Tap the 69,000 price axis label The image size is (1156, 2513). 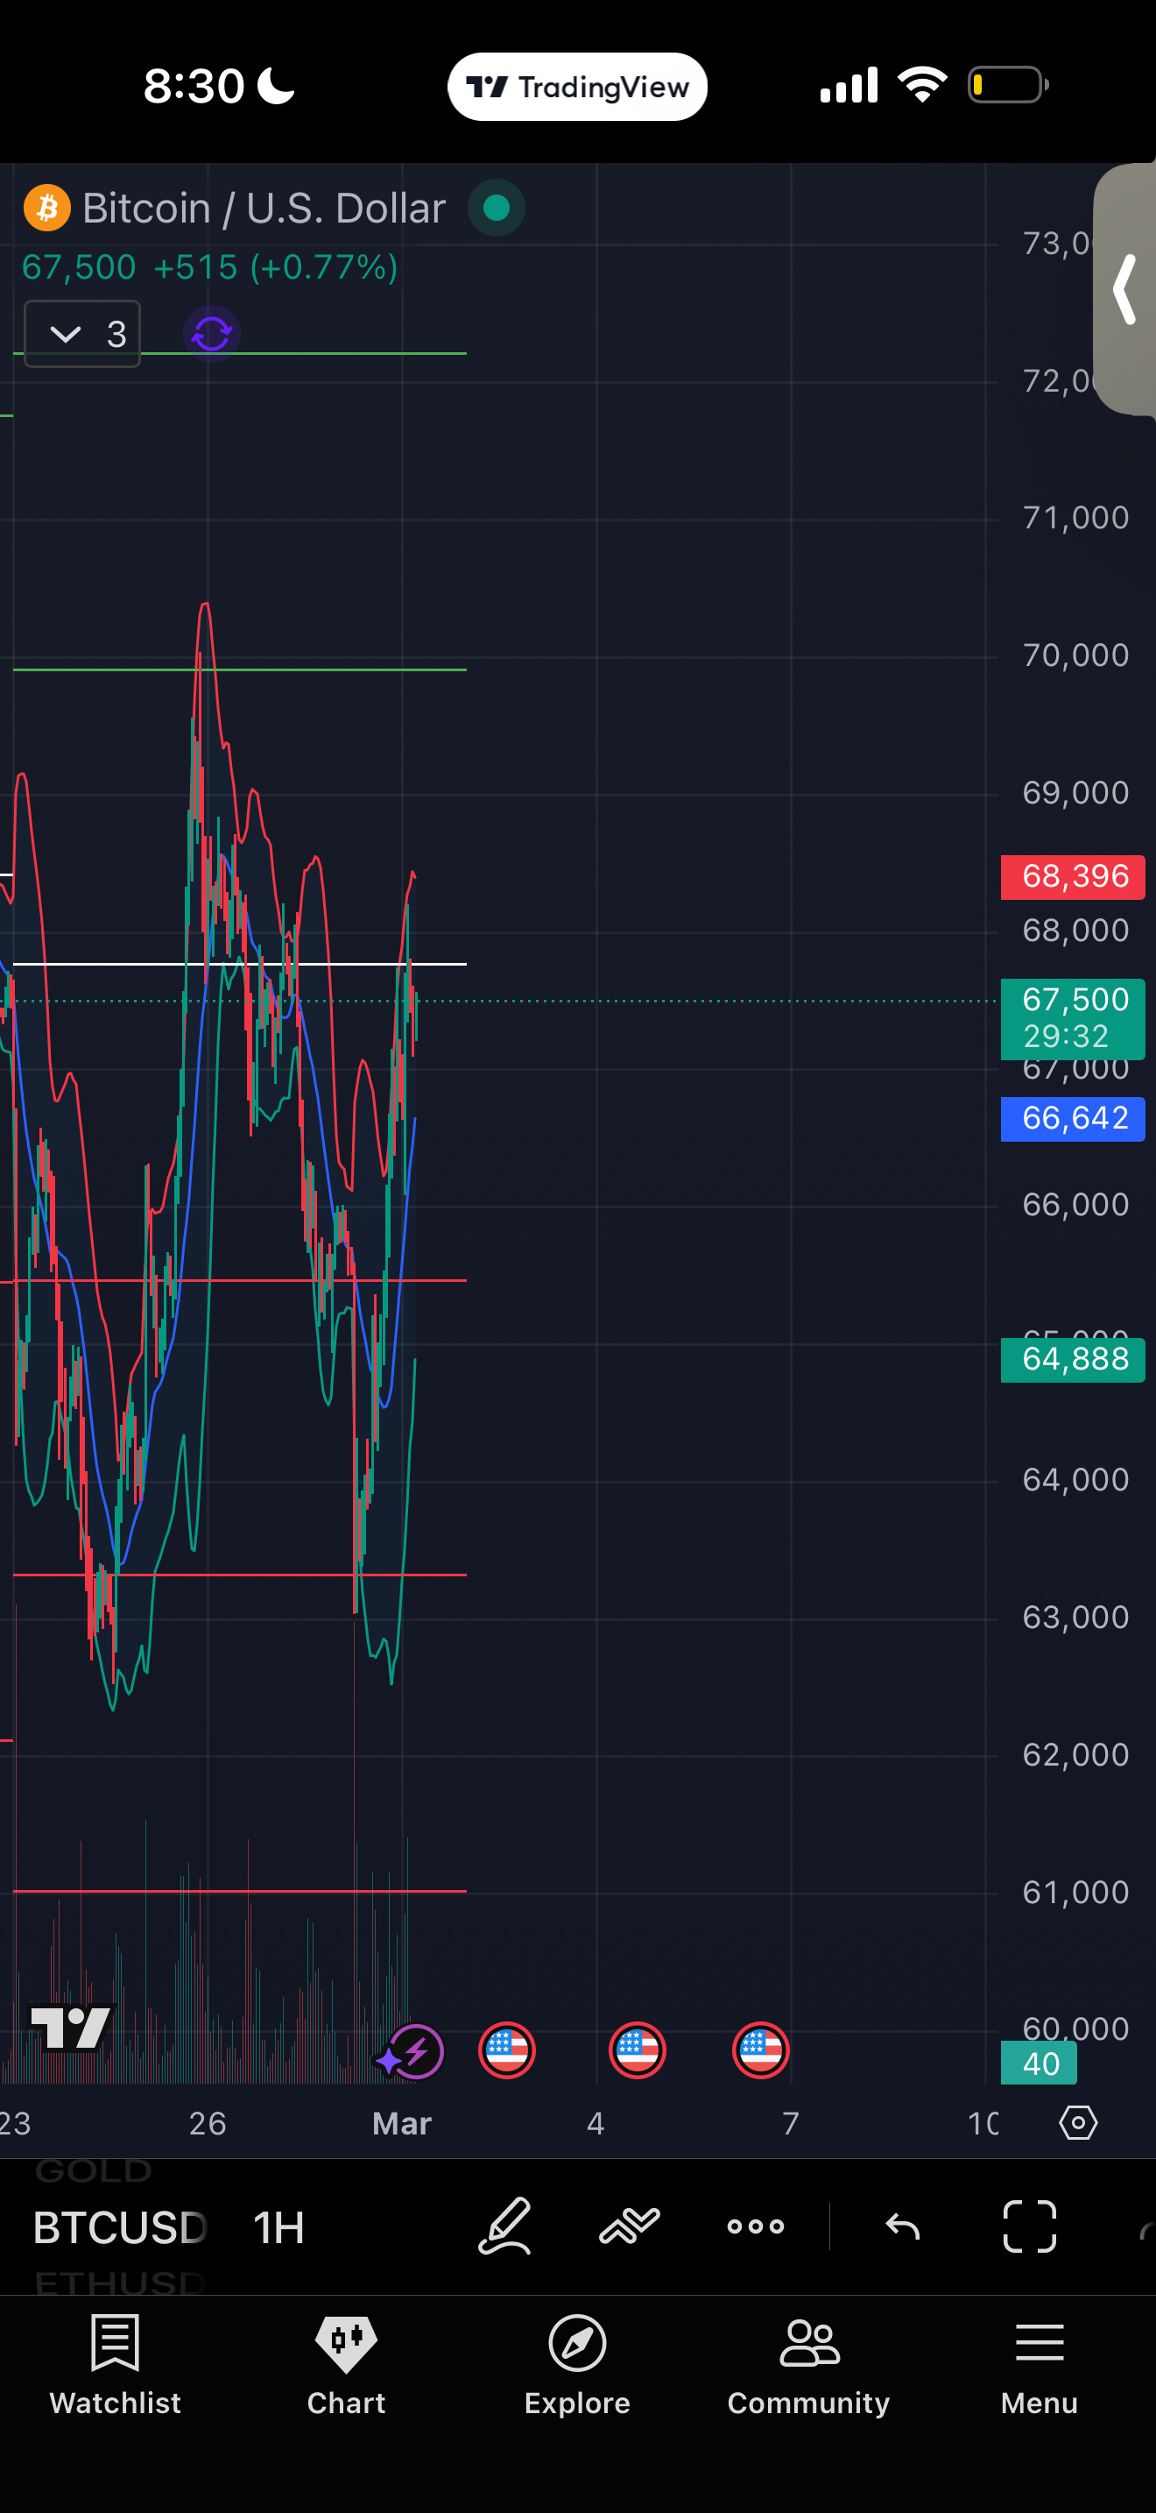[x=1075, y=792]
